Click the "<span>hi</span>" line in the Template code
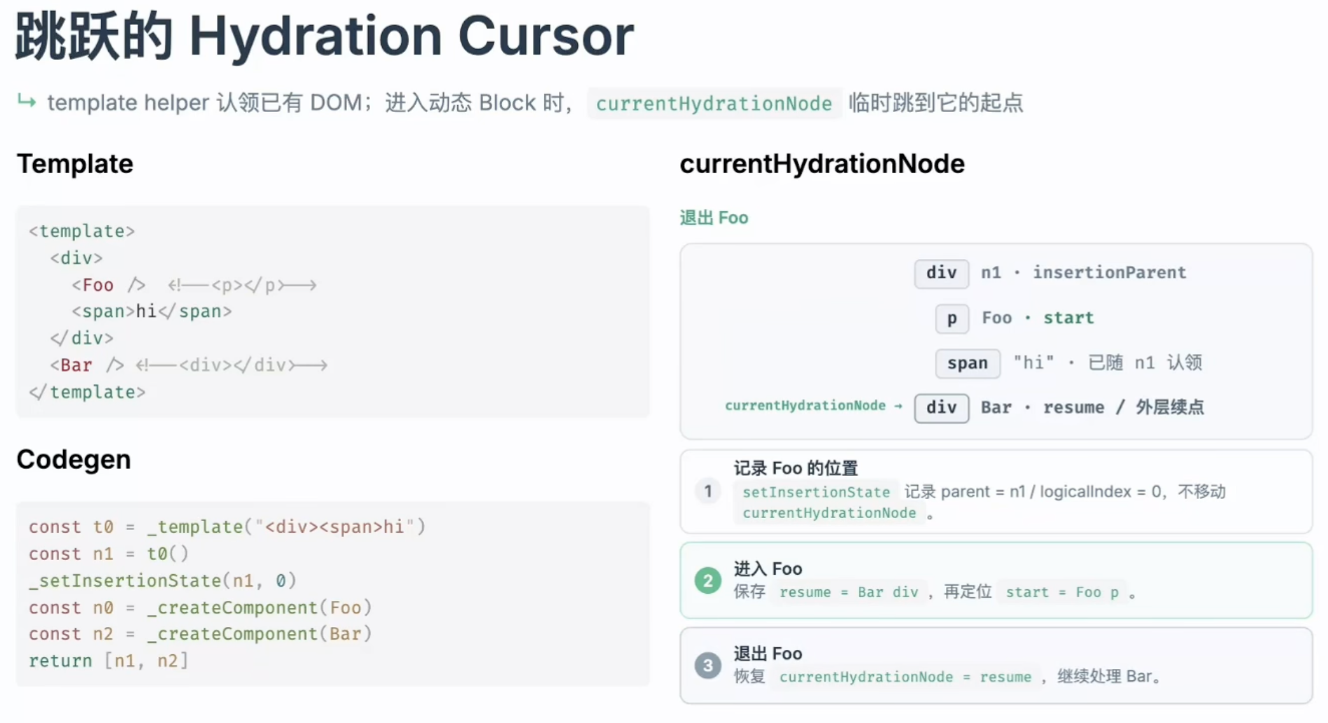This screenshot has height=723, width=1328. tap(152, 311)
